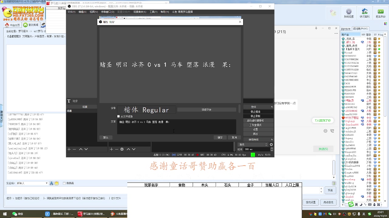Viewport: 389px width, 218px height.
Task: Click the 默认 defaults button
Action: 106,137
